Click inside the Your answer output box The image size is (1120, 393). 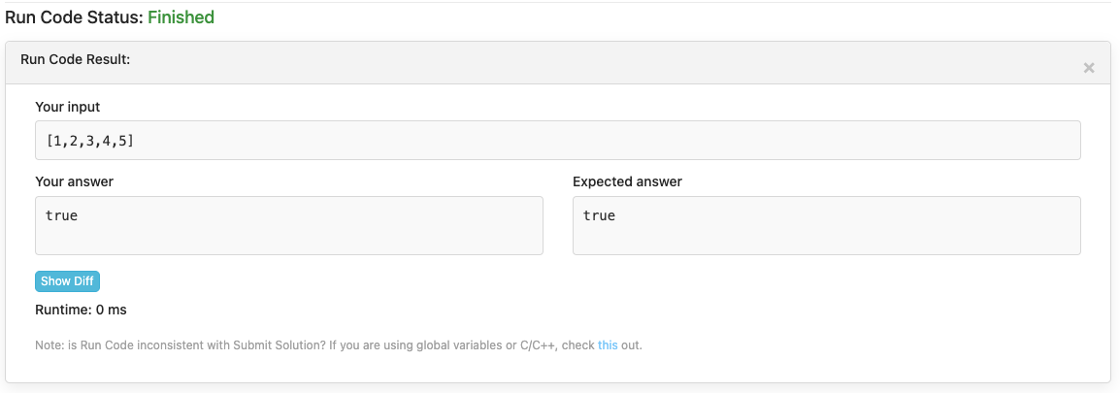coord(289,226)
